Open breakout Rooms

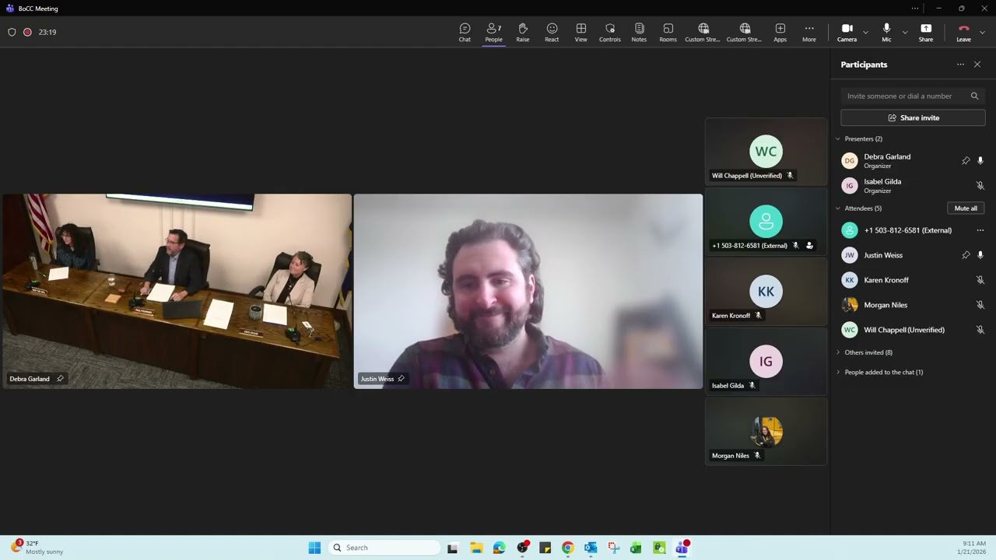click(x=668, y=32)
